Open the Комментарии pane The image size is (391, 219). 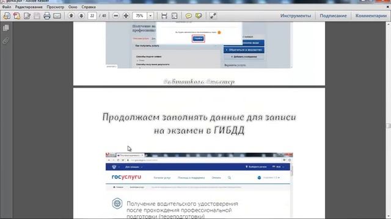pos(371,16)
